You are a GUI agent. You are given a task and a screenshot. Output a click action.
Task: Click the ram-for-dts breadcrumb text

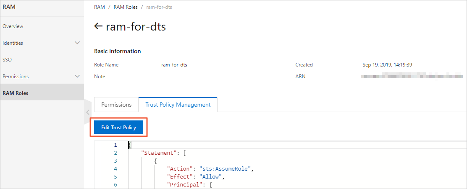pos(159,7)
